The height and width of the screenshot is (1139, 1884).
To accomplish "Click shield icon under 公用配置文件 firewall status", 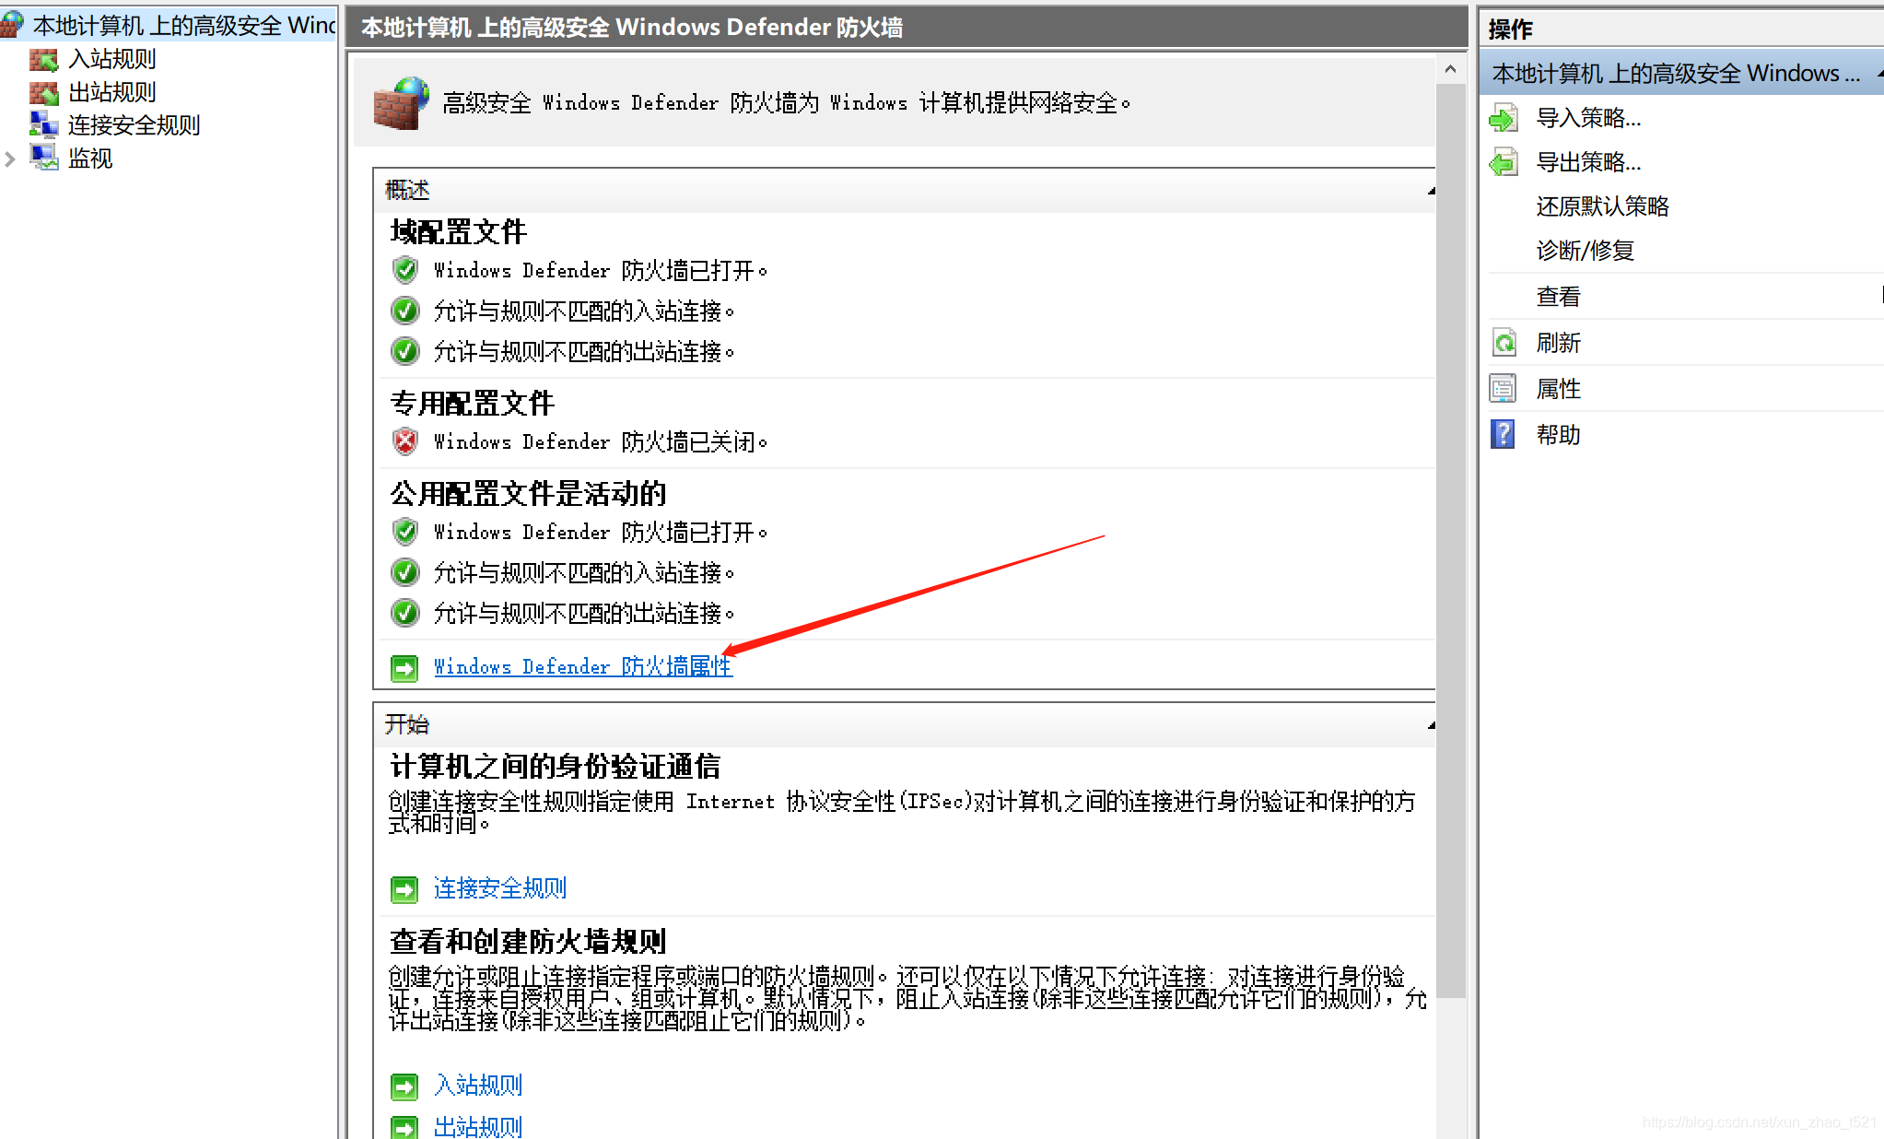I will (405, 532).
